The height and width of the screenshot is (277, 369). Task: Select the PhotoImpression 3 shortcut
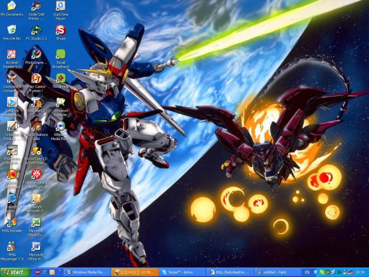[x=36, y=59]
